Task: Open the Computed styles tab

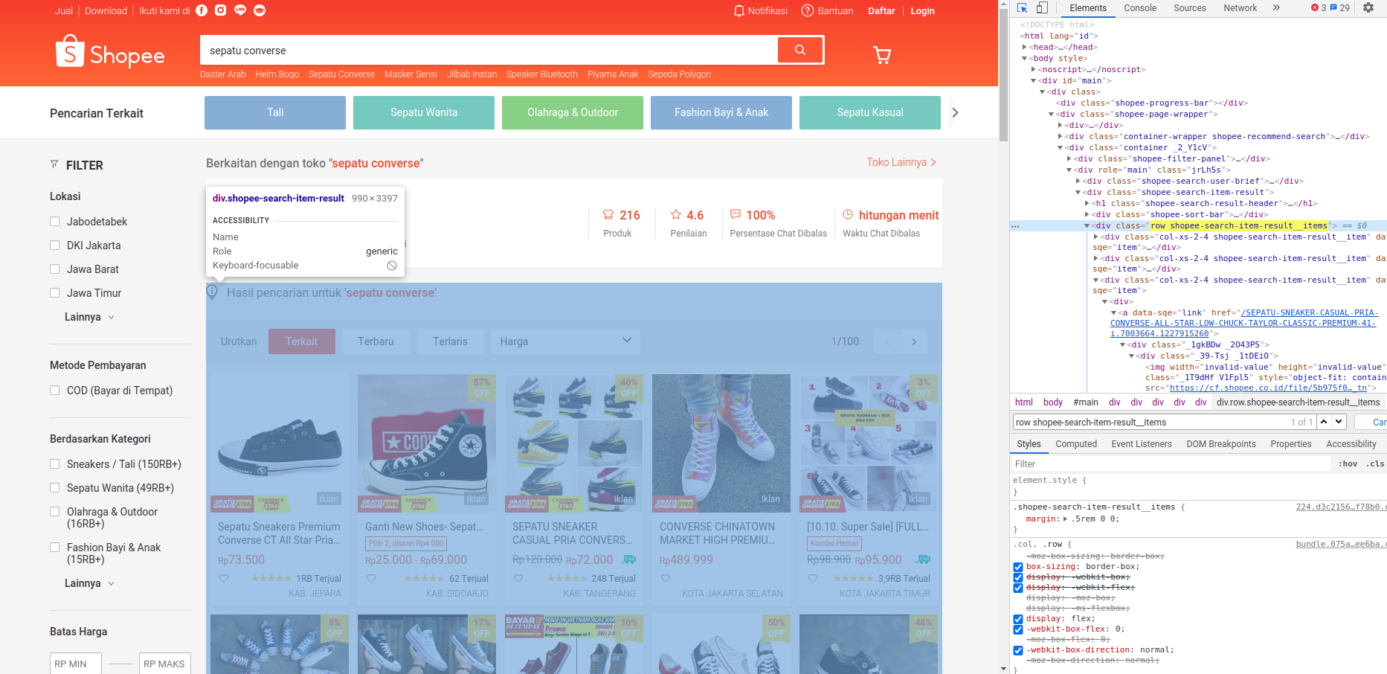Action: pos(1075,444)
